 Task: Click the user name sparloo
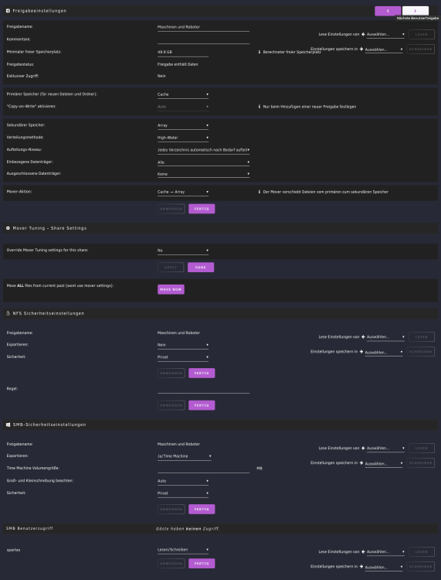tap(13, 550)
